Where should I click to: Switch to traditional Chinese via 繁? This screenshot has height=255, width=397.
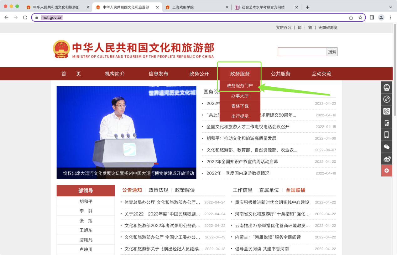pos(310,28)
